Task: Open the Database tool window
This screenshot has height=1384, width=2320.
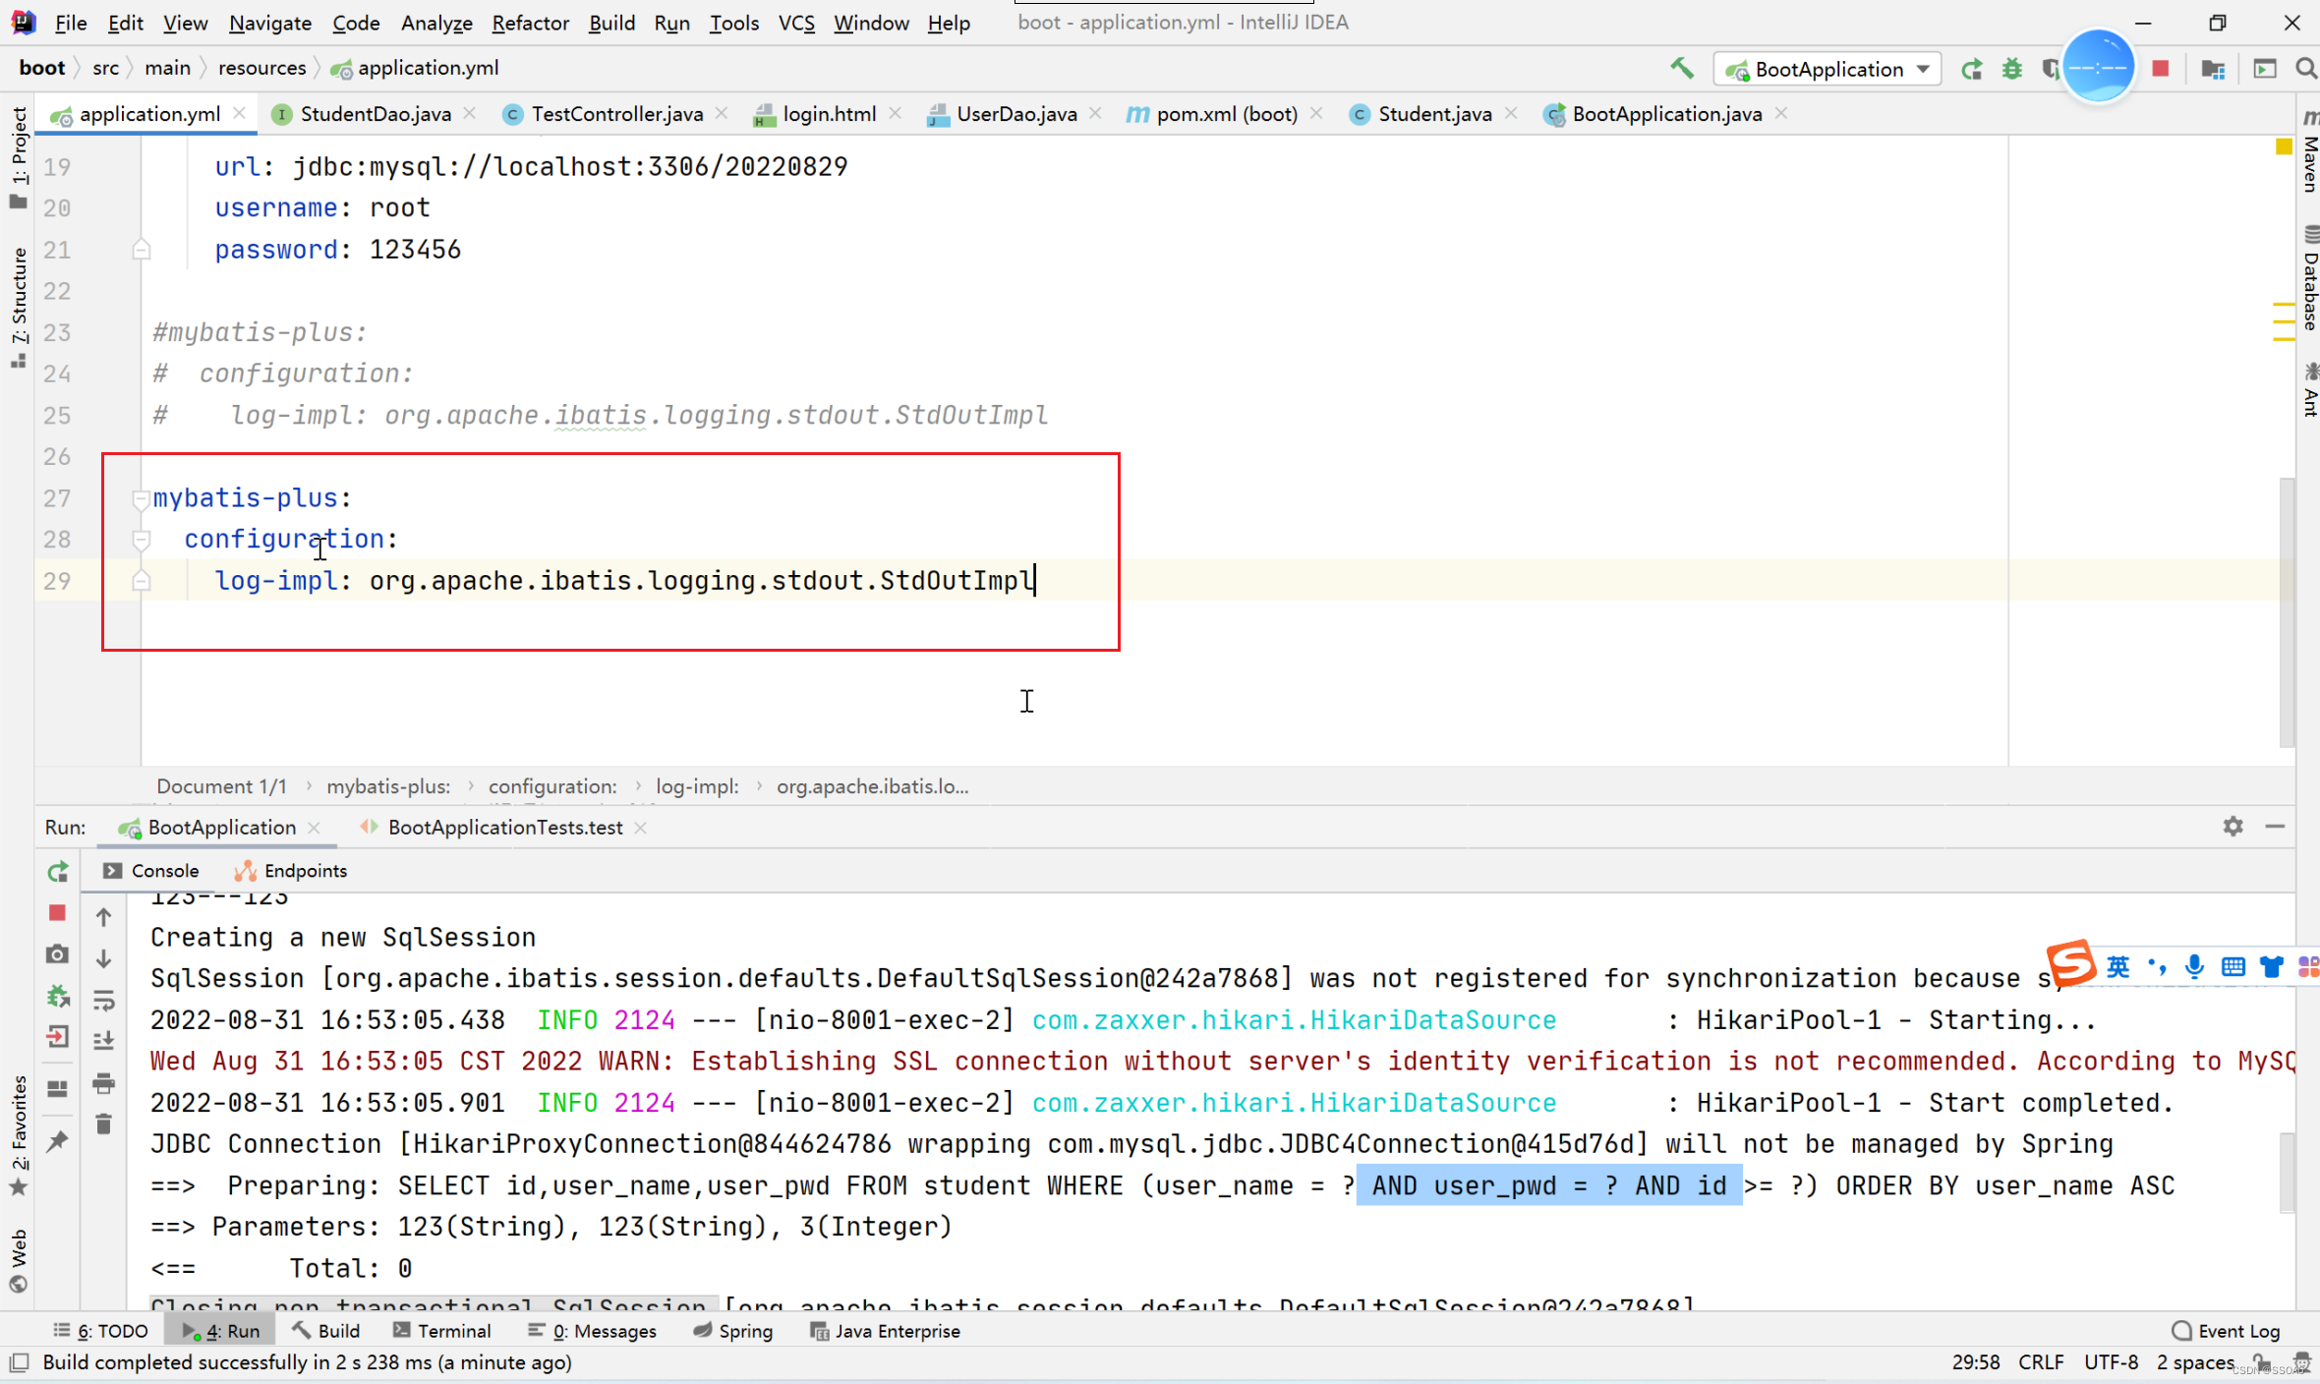Action: point(2309,278)
